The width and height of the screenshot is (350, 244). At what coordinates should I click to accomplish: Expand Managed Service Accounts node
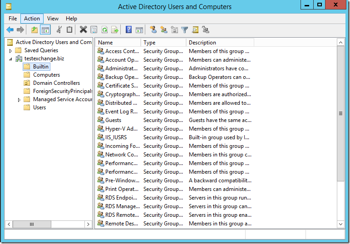pyautogui.click(x=19, y=100)
